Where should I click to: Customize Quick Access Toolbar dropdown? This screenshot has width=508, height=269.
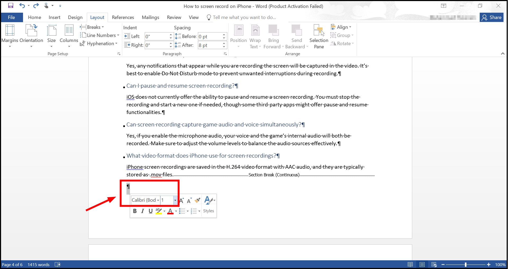pyautogui.click(x=60, y=6)
